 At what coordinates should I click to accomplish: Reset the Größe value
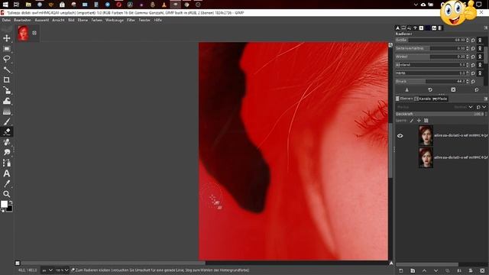(473, 40)
